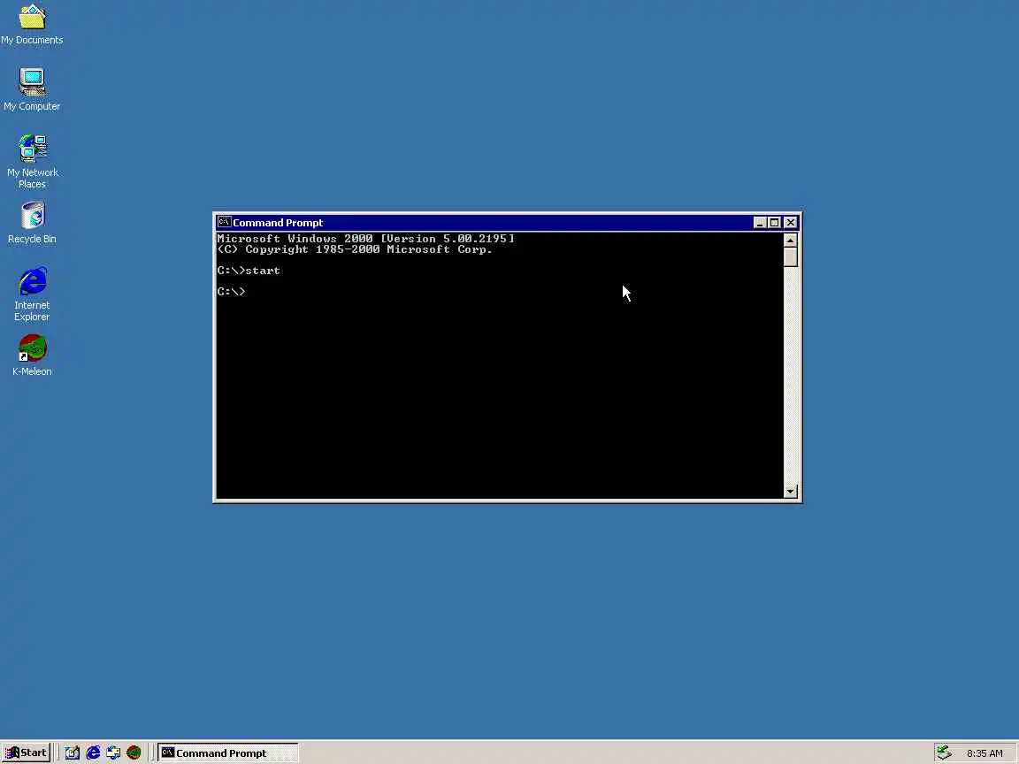This screenshot has height=764, width=1019.
Task: Click the vertical scrollbar thumb
Action: (790, 257)
